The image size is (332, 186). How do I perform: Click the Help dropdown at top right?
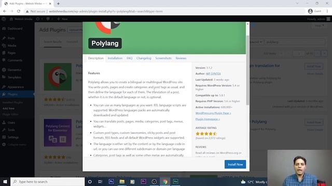point(319,25)
